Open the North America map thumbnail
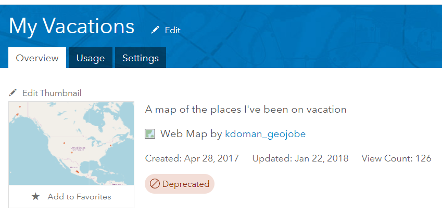The width and height of the screenshot is (442, 216). (71, 143)
